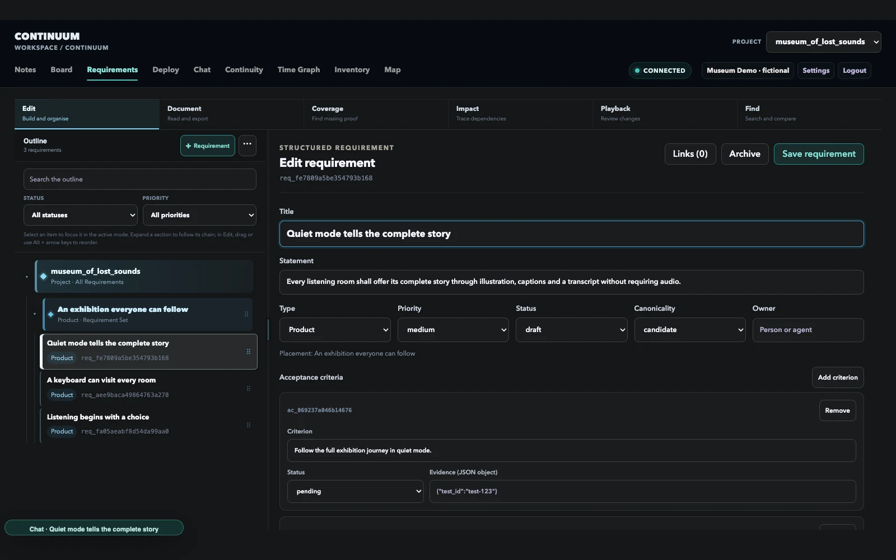Screen dimensions: 896x560
Task: Collapse the museum_of_lost_sounds tree node
Action: [x=26, y=277]
